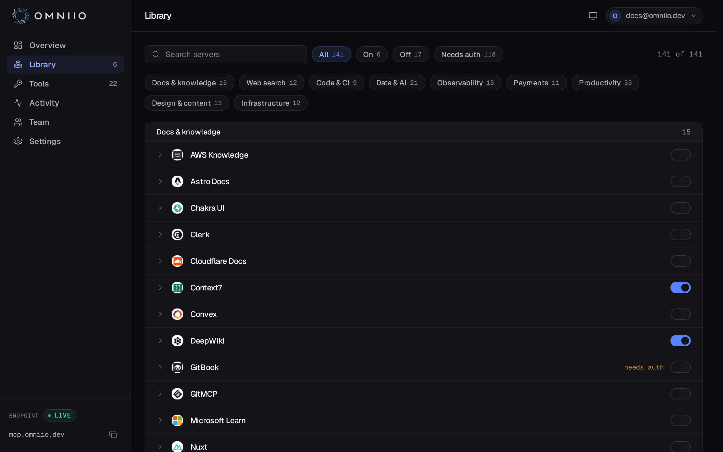Click the Settings gear icon
Viewport: 723px width, 452px height.
pyautogui.click(x=18, y=141)
